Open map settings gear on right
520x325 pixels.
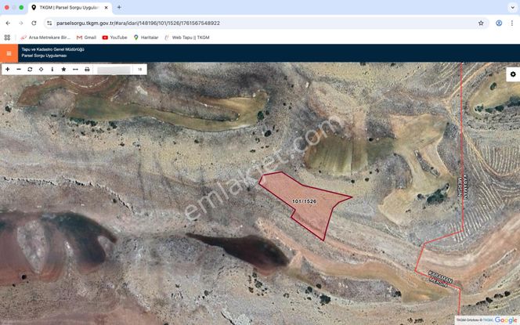513,74
